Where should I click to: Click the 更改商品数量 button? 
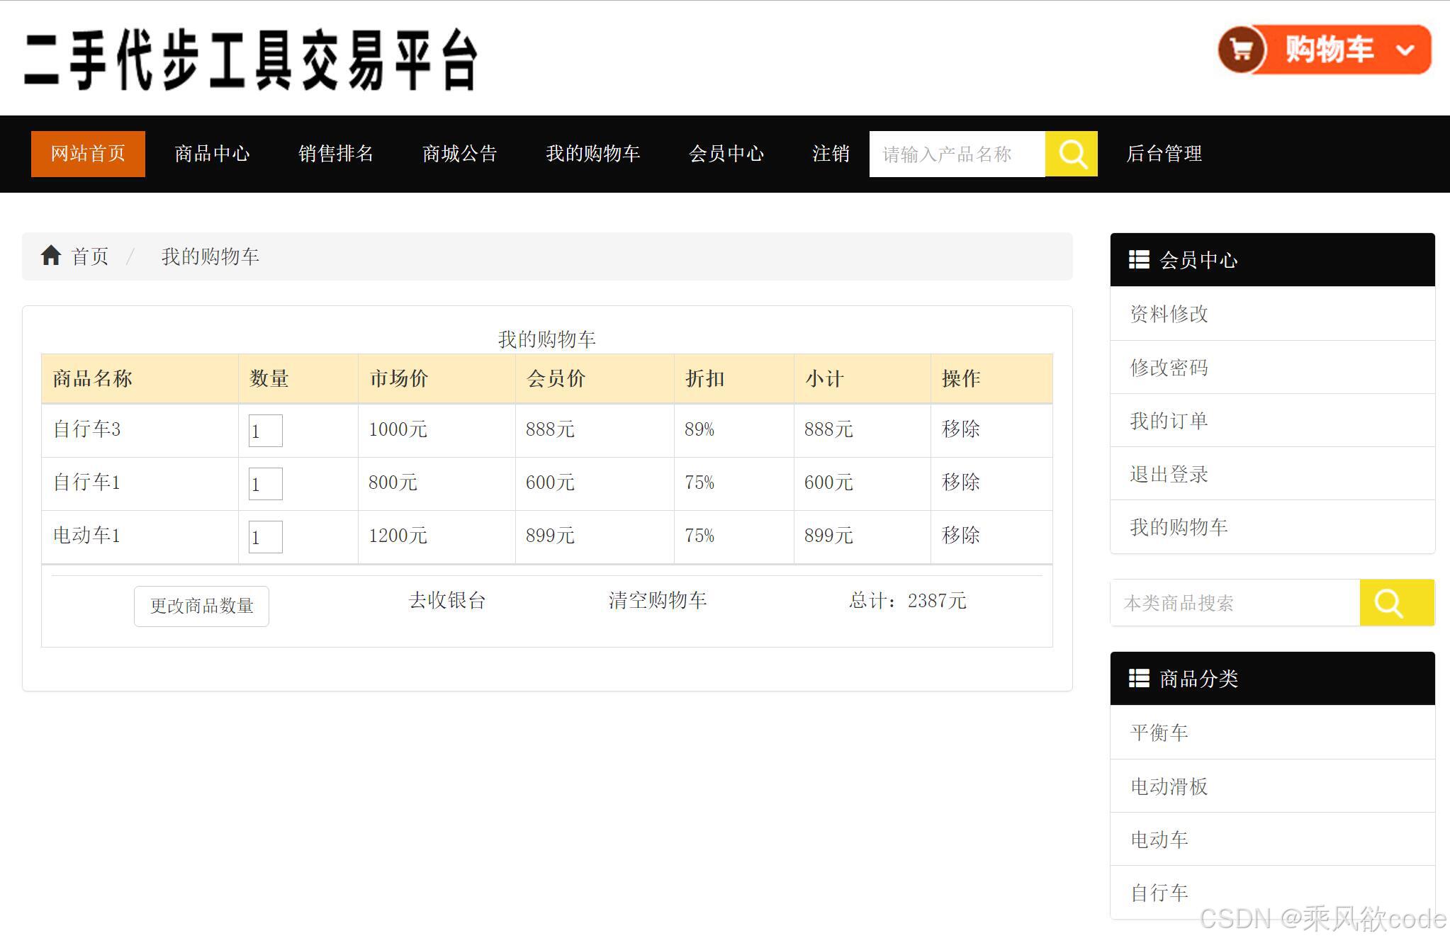point(201,606)
